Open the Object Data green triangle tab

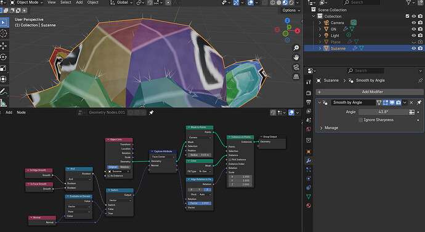(x=309, y=196)
